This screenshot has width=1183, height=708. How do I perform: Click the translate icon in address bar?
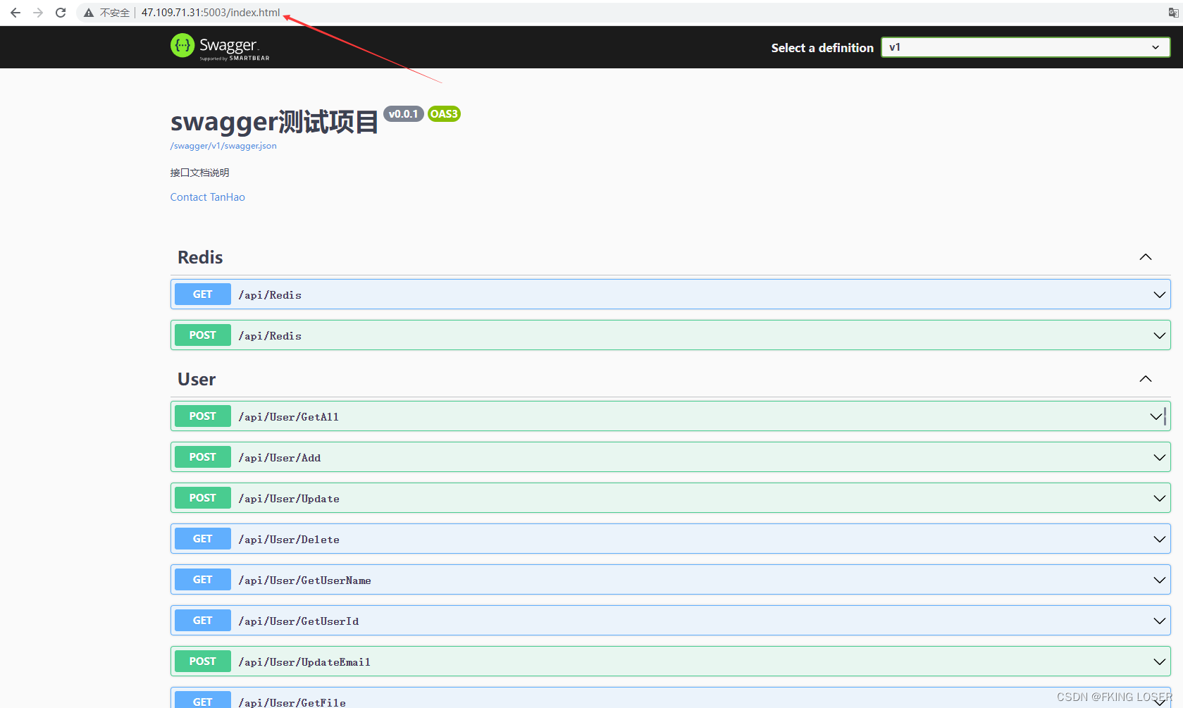[x=1174, y=13]
